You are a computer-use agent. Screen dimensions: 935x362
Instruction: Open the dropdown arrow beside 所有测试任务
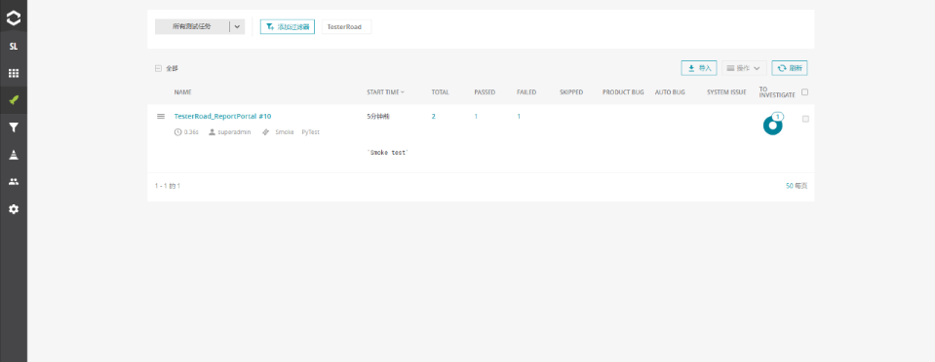[237, 27]
